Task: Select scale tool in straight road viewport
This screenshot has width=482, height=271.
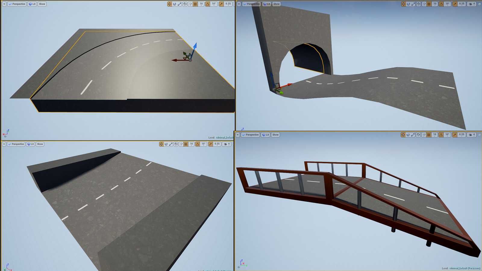Action: (x=171, y=144)
